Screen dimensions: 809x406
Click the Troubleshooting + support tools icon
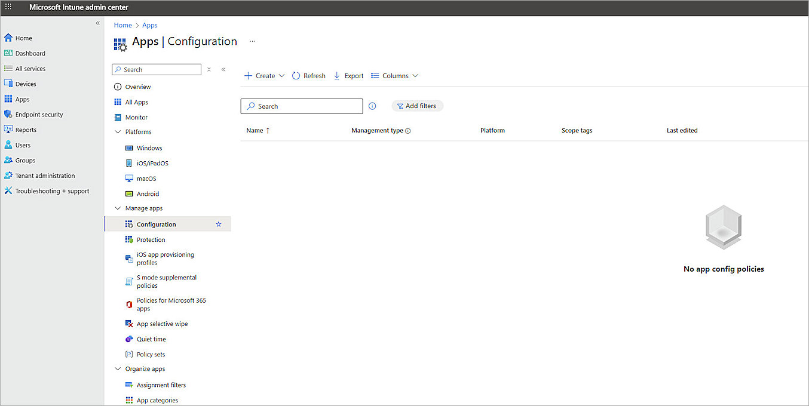tap(8, 191)
